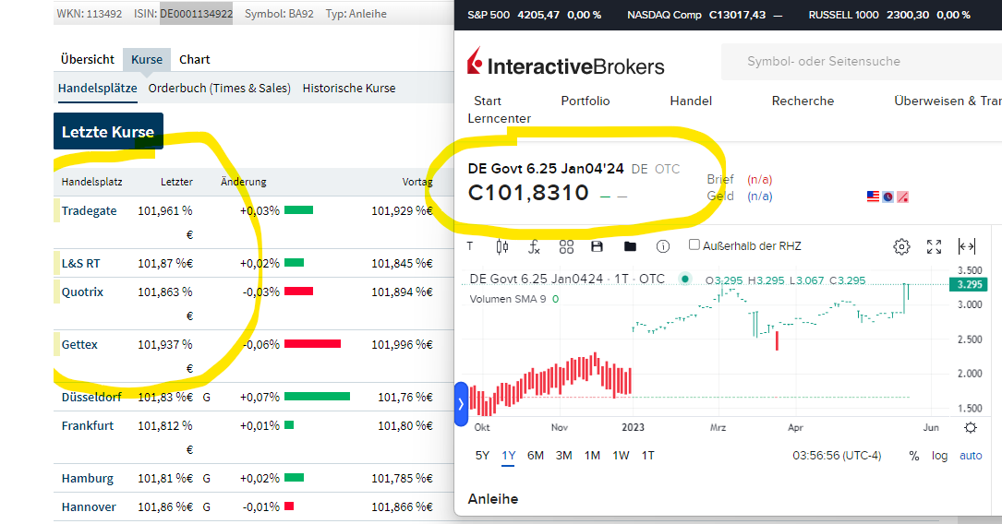
Task: Open the Lerncenter menu item
Action: tap(499, 119)
